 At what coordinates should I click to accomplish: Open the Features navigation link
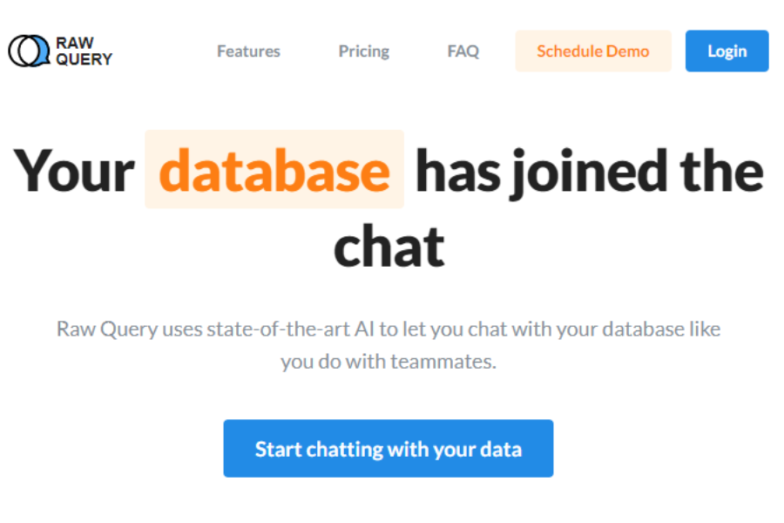pyautogui.click(x=247, y=51)
